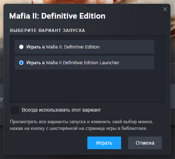This screenshot has height=159, width=175.
Task: Click the 'Mafia II: Definitive Edition' dialog title
Action: point(57,16)
